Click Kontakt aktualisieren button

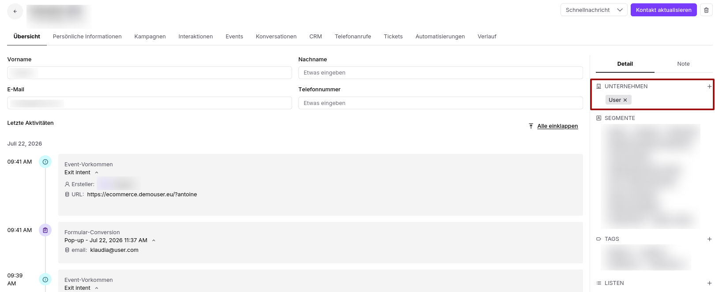[x=663, y=10]
